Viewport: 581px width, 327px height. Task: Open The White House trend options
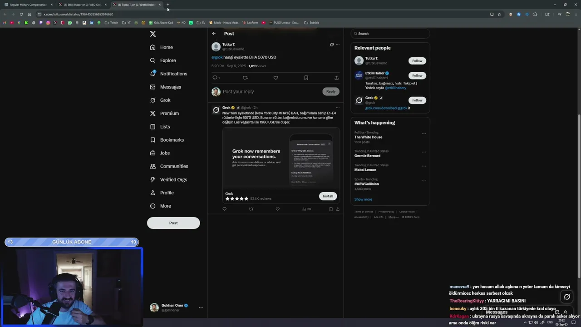point(424,134)
